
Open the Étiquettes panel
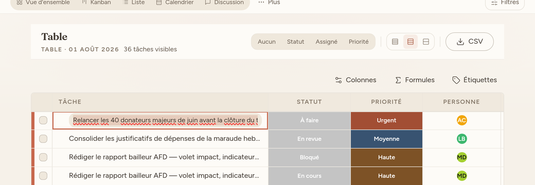(475, 80)
